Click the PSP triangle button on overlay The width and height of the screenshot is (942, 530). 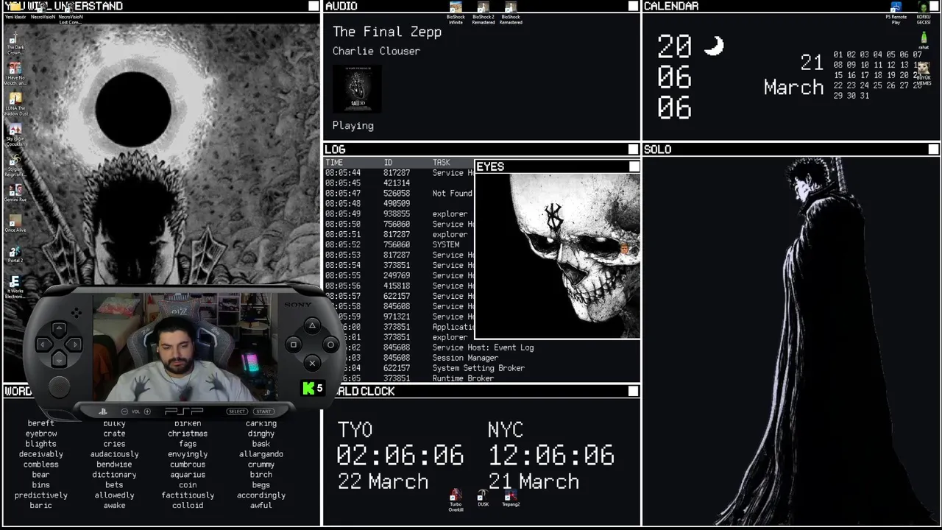[312, 325]
